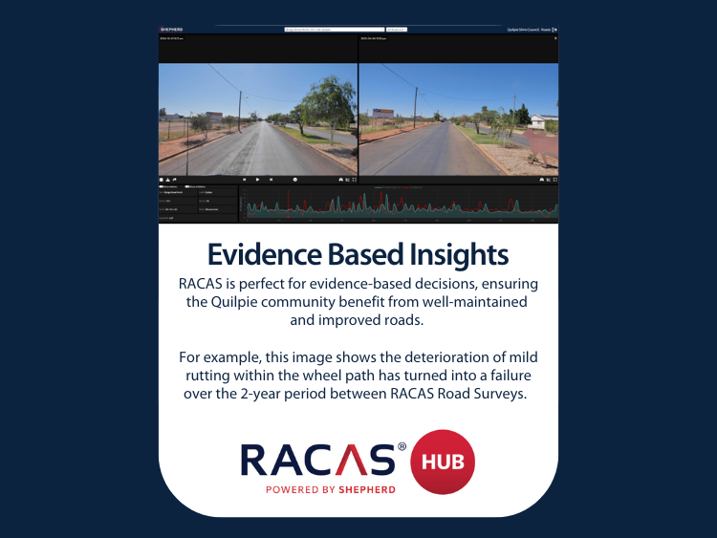Enter fullscreen for the left pane
The width and height of the screenshot is (717, 538).
click(354, 180)
